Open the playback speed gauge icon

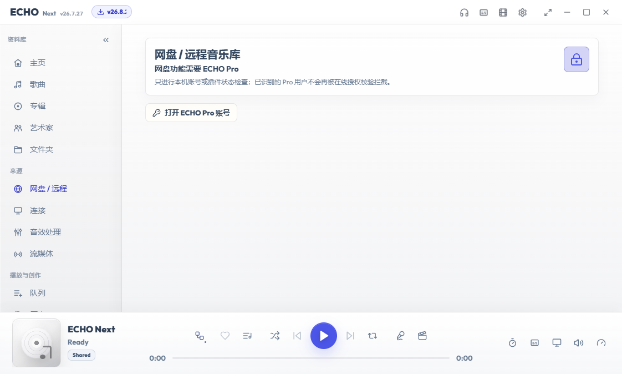601,342
